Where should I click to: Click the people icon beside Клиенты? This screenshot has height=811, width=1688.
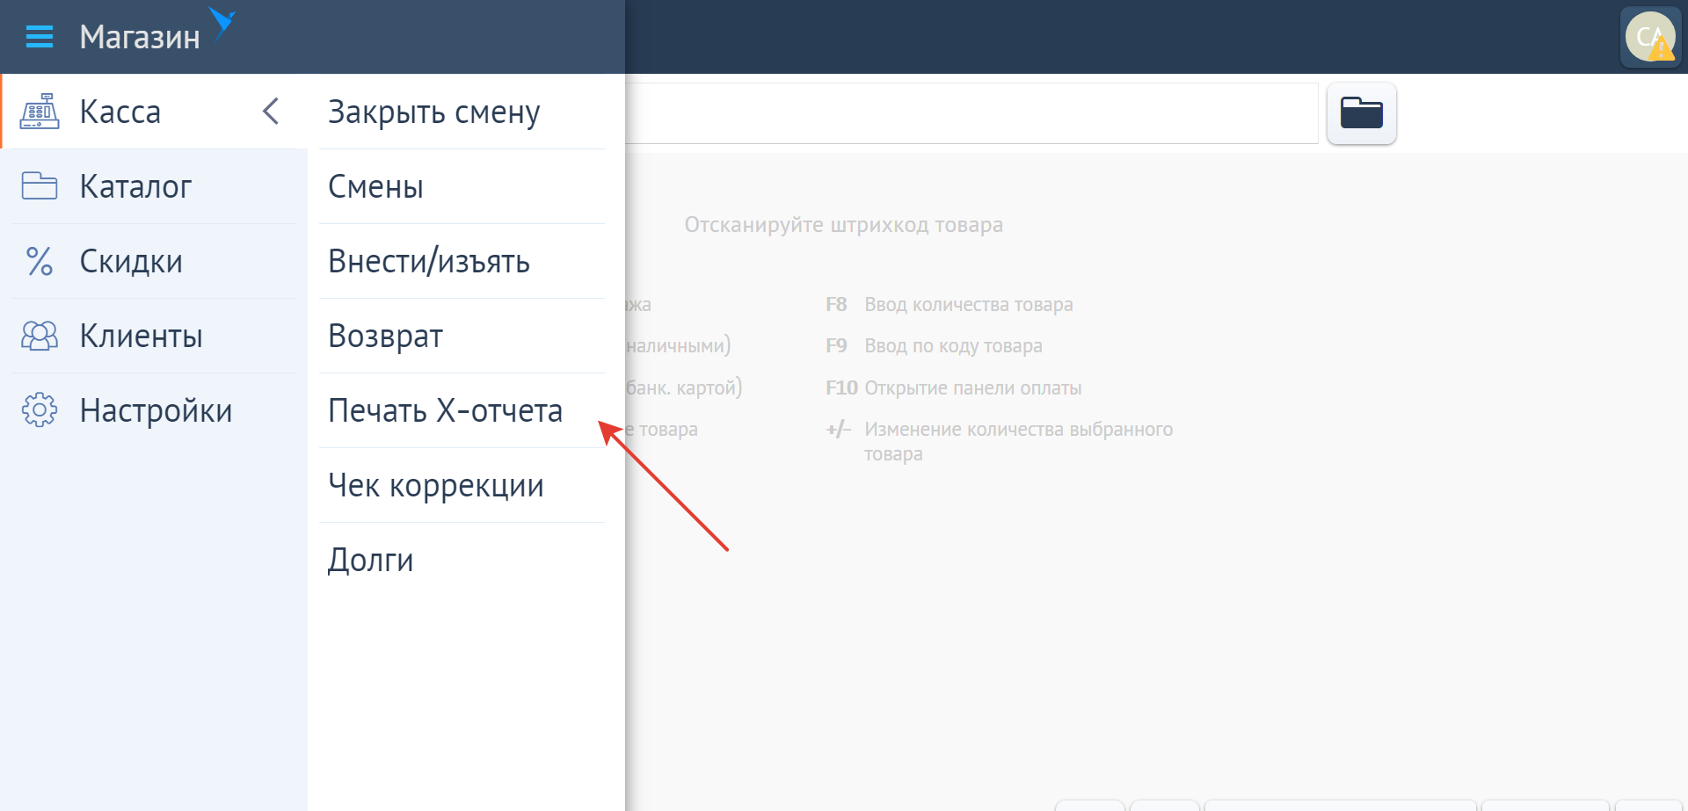pyautogui.click(x=40, y=336)
